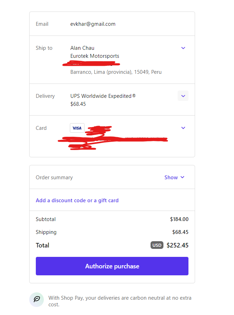
Task: Click UPS Worldwide Expedited delivery option
Action: coord(103,96)
